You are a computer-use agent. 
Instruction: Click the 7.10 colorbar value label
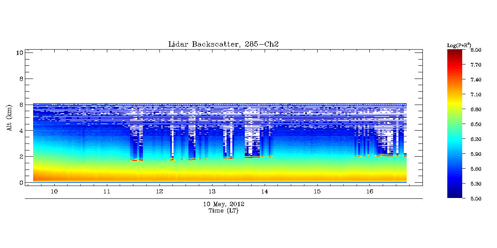pos(476,95)
